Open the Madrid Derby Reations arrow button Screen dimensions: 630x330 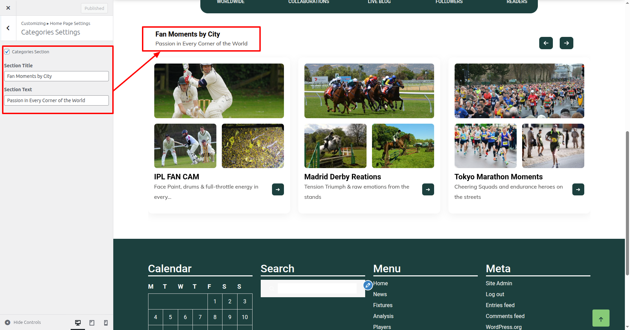[428, 189]
